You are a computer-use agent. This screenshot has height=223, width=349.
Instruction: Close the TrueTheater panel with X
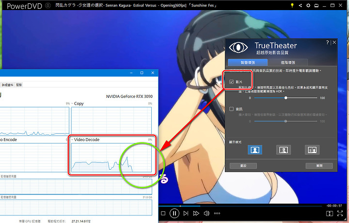[x=334, y=42]
